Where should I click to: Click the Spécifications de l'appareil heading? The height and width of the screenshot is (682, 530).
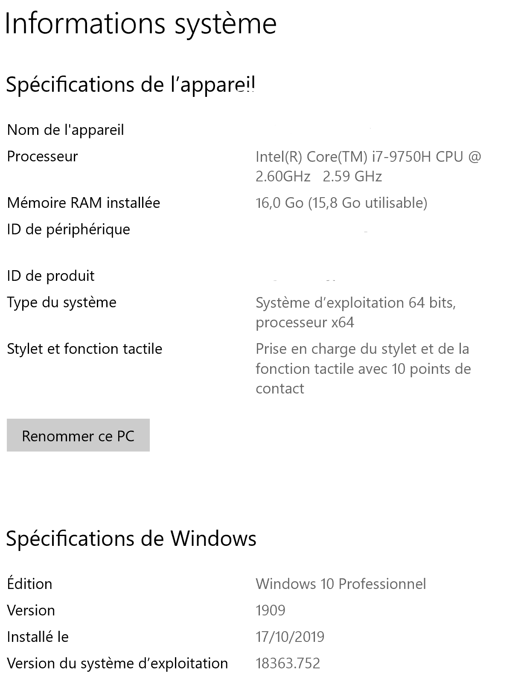coord(131,85)
